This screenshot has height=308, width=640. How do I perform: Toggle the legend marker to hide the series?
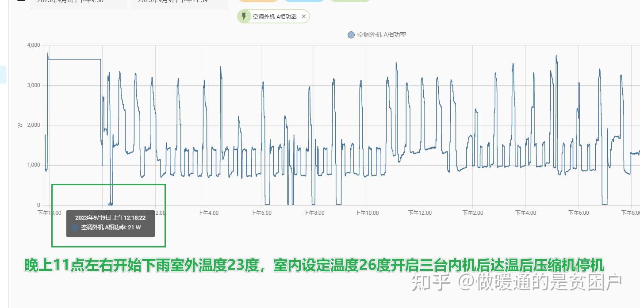click(351, 34)
